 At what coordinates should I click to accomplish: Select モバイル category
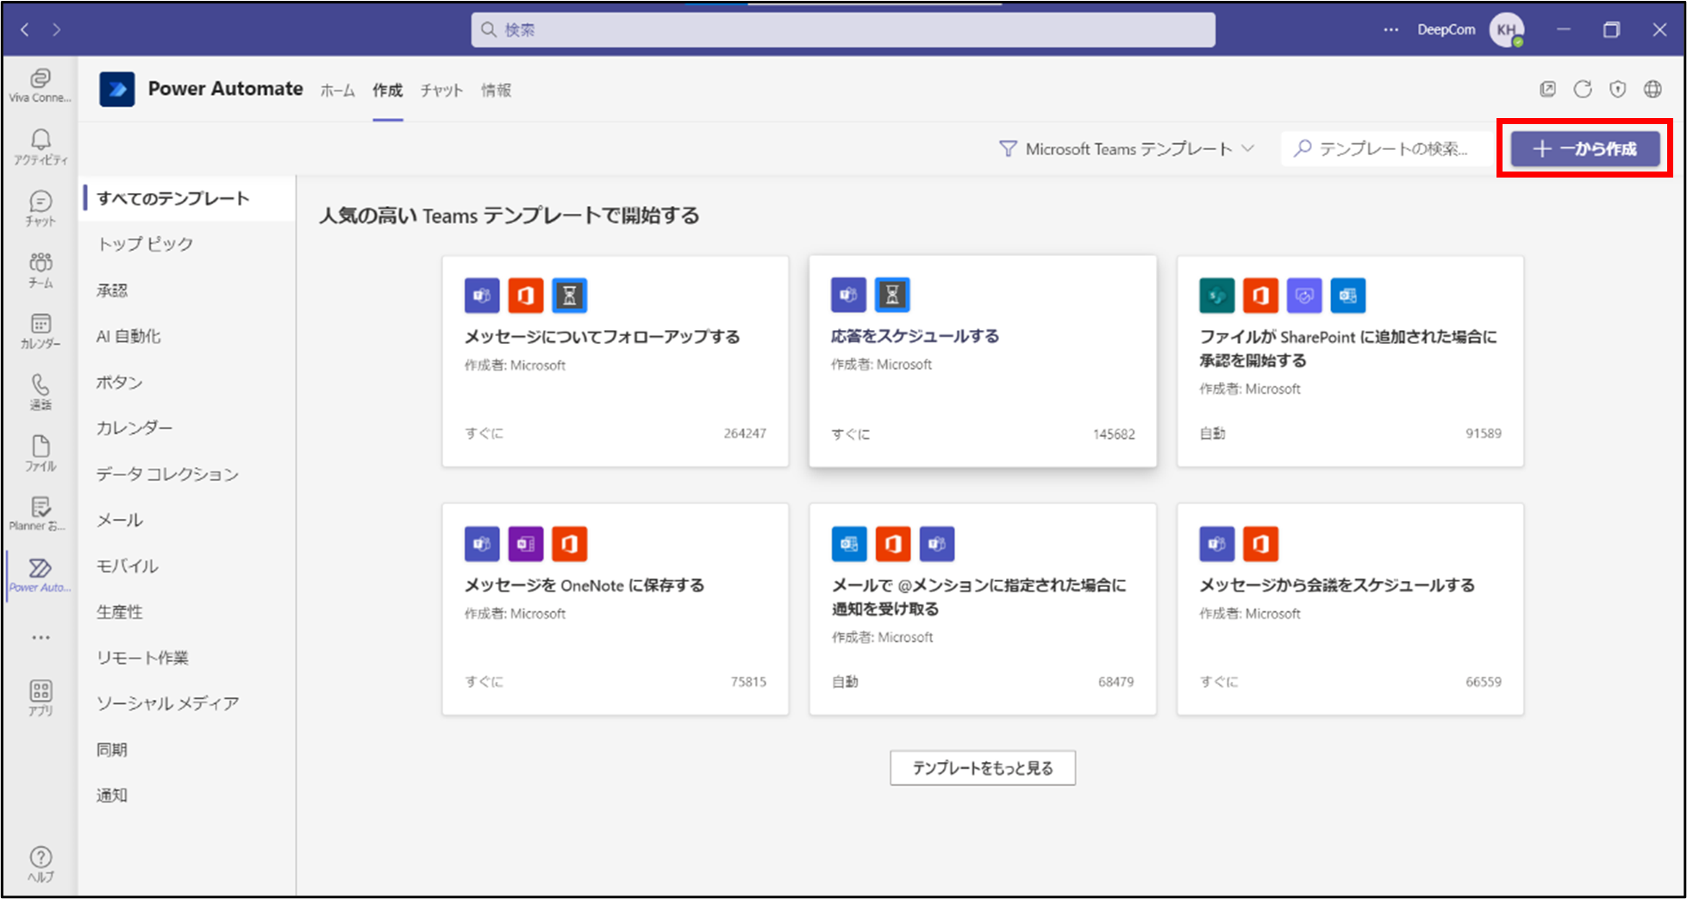tap(189, 565)
